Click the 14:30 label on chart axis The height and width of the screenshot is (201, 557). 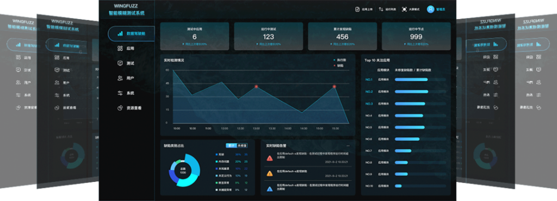[304, 128]
